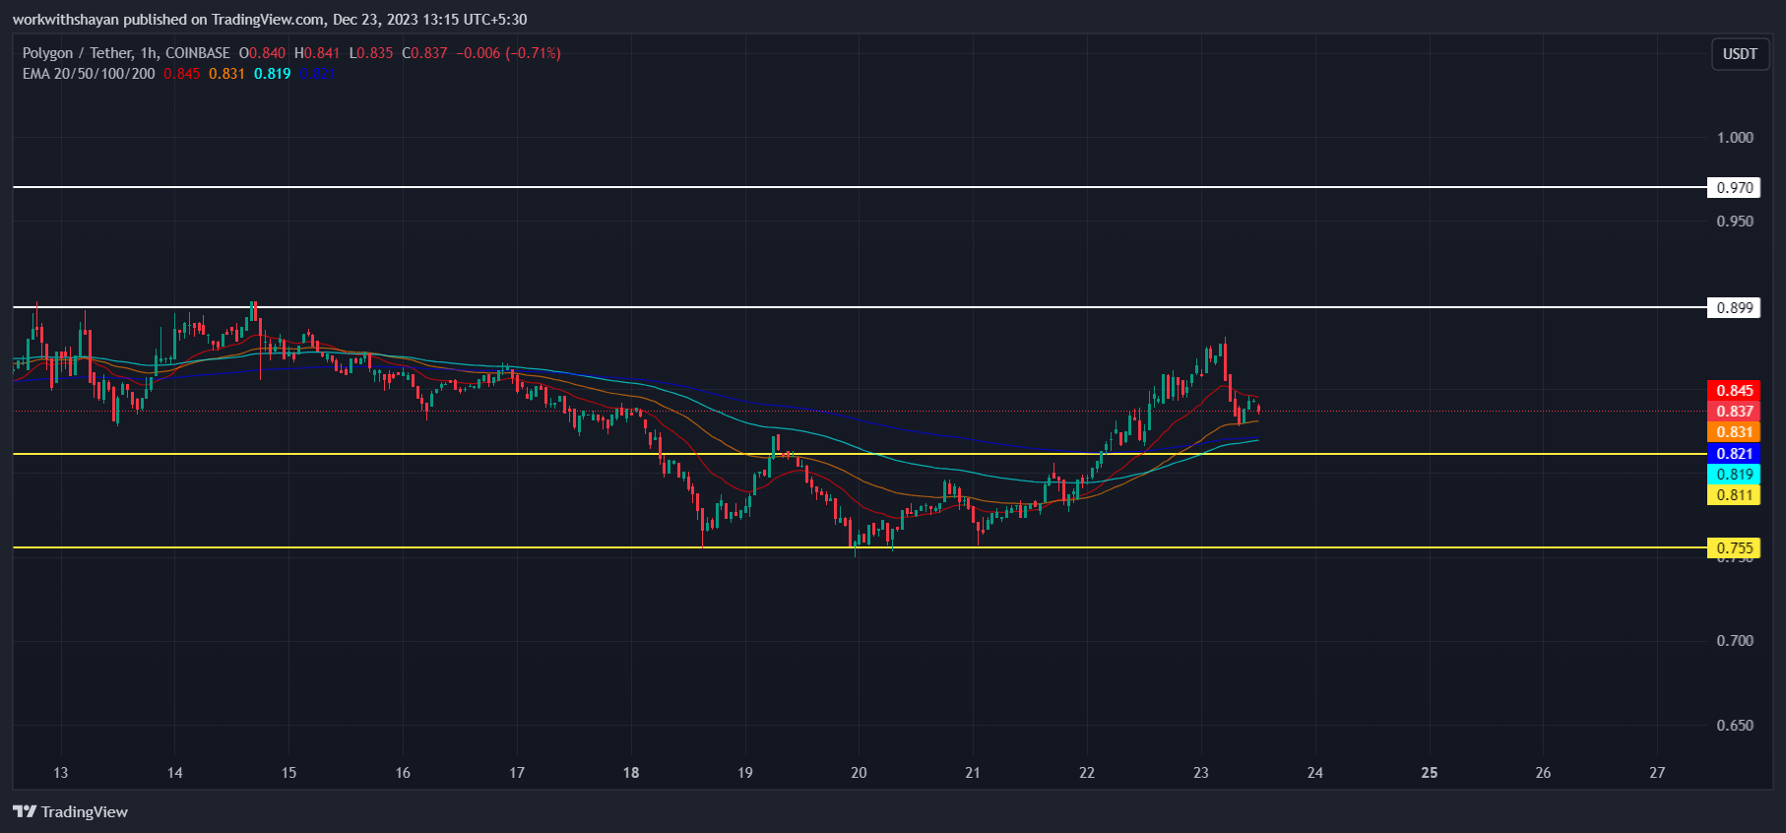
Task: Click the yellow 0.755 support label
Action: 1734,547
